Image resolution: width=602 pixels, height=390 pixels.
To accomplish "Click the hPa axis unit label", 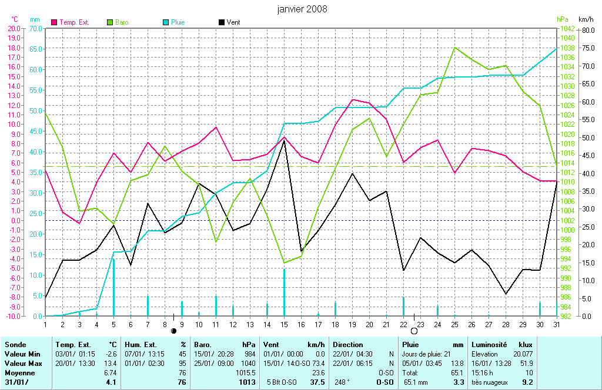I will (562, 19).
